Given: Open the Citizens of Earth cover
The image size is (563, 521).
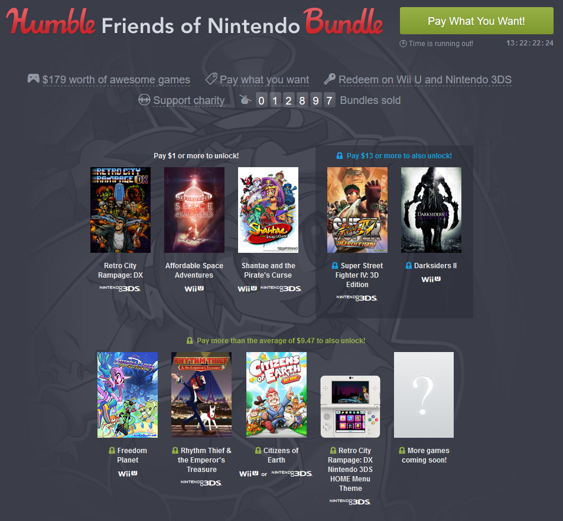Looking at the screenshot, I should coord(276,395).
